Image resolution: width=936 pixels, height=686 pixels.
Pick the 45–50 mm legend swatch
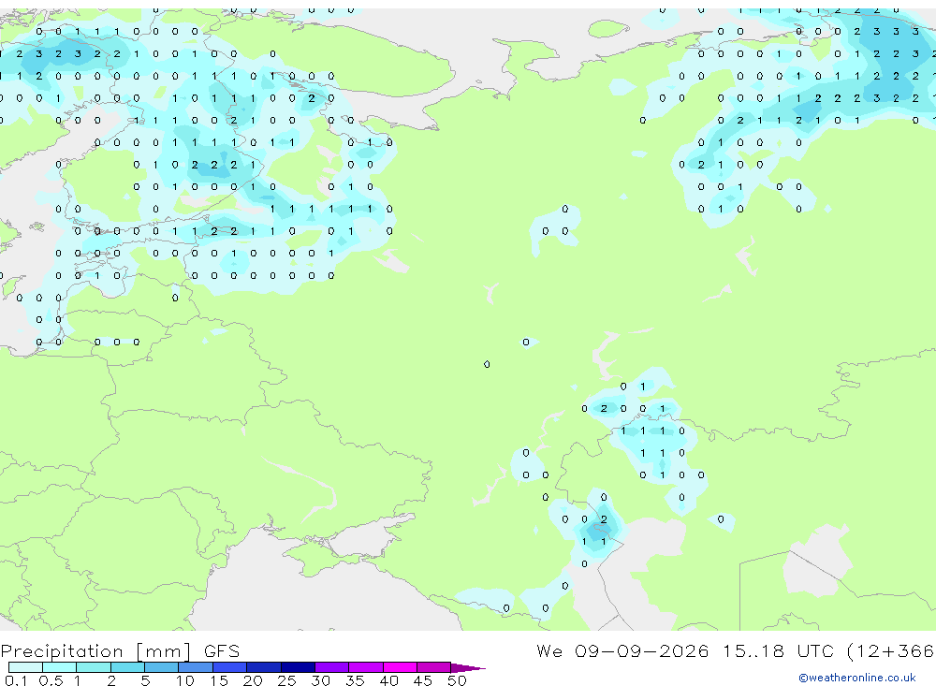click(433, 667)
